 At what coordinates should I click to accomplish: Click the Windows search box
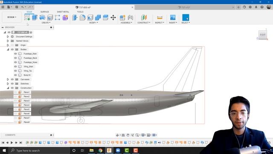[x=39, y=151]
